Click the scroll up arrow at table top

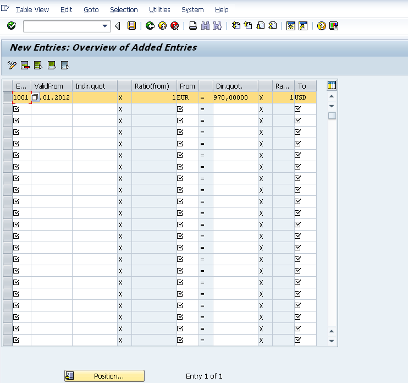coord(332,96)
